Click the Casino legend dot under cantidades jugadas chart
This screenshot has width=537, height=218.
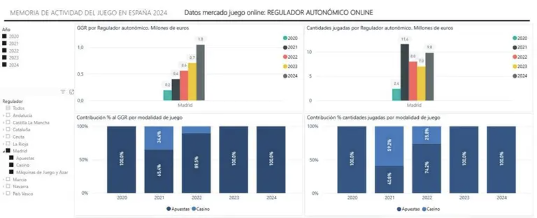(x=423, y=209)
